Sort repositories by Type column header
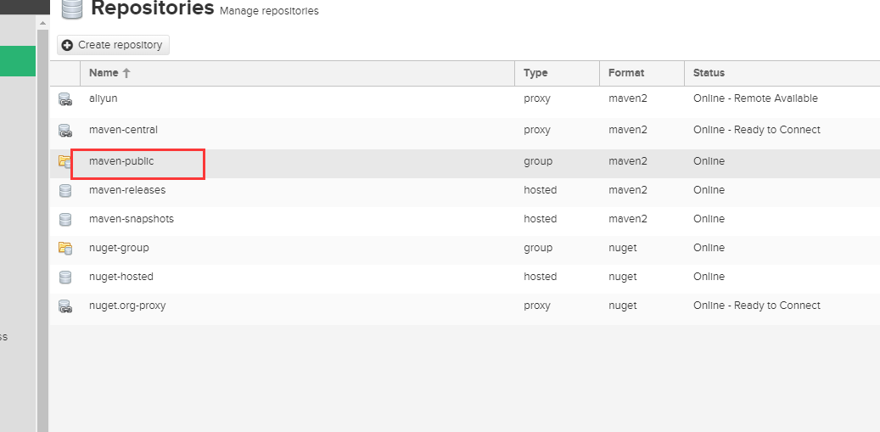Viewport: 880px width, 432px height. [x=535, y=73]
